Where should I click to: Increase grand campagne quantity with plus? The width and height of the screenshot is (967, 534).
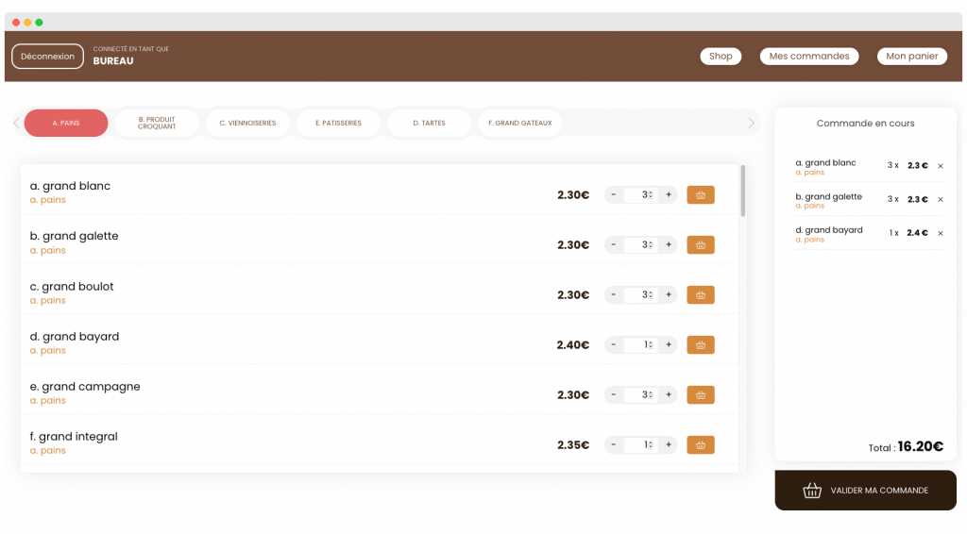click(x=669, y=394)
